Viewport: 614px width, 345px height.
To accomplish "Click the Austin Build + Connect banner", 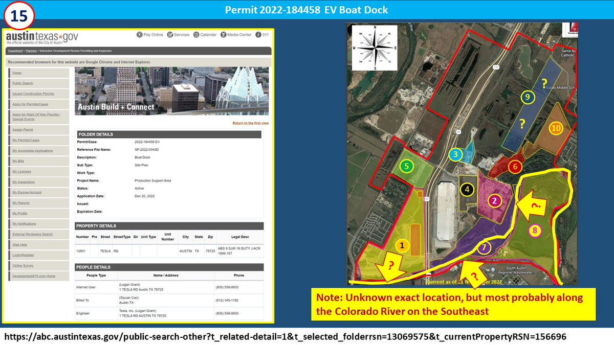I will [172, 90].
